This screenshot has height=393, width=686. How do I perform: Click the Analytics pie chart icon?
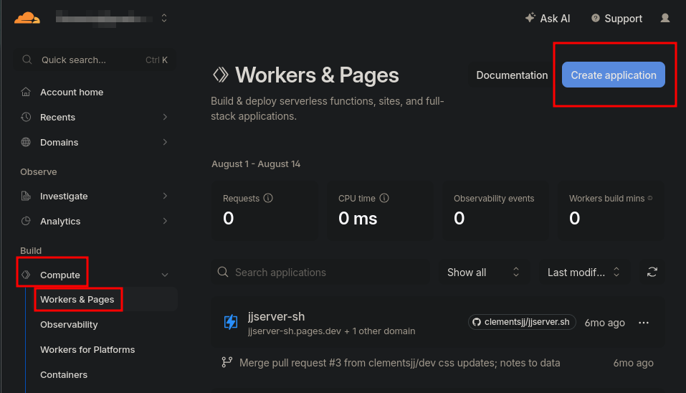click(26, 221)
